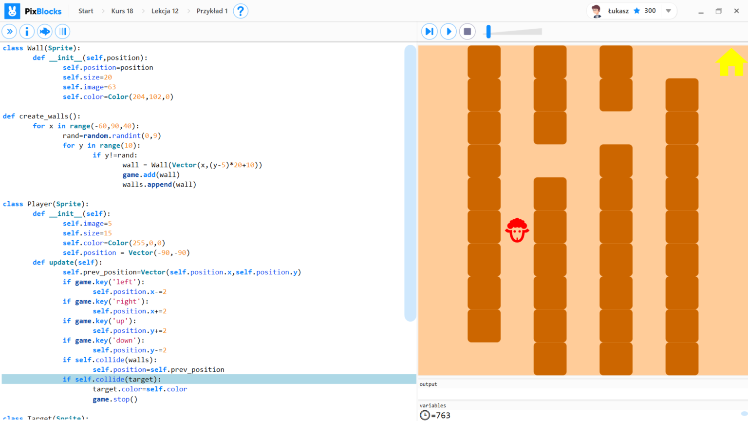Click the PixBlocks rabbit logo

pyautogui.click(x=12, y=11)
